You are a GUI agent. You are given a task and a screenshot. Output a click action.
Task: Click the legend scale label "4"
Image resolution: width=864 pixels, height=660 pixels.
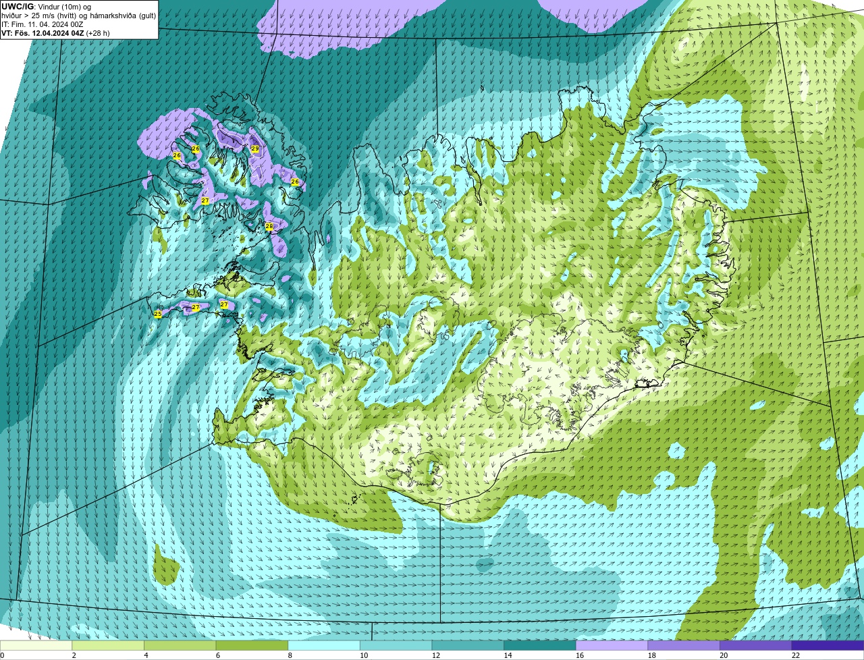click(146, 655)
